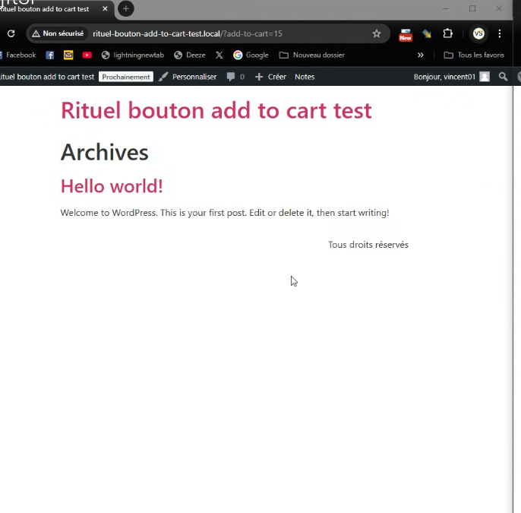
Task: Bookmark this page with the star icon
Action: [377, 34]
